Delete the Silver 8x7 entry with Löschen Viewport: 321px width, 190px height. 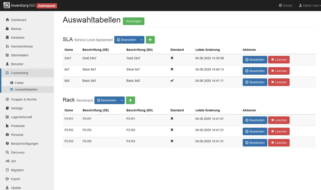[279, 71]
